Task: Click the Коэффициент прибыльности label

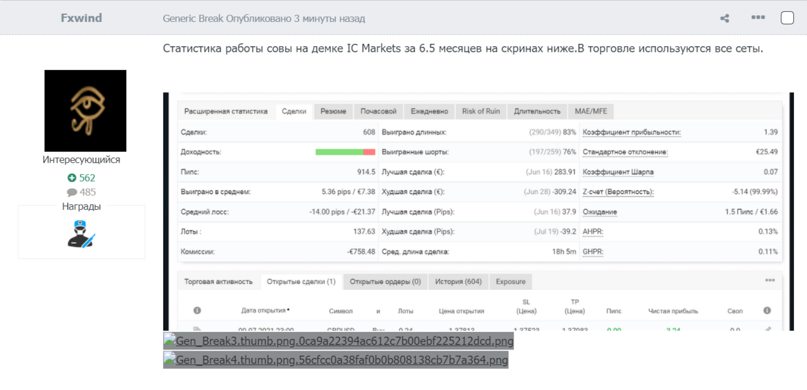Action: coord(632,132)
